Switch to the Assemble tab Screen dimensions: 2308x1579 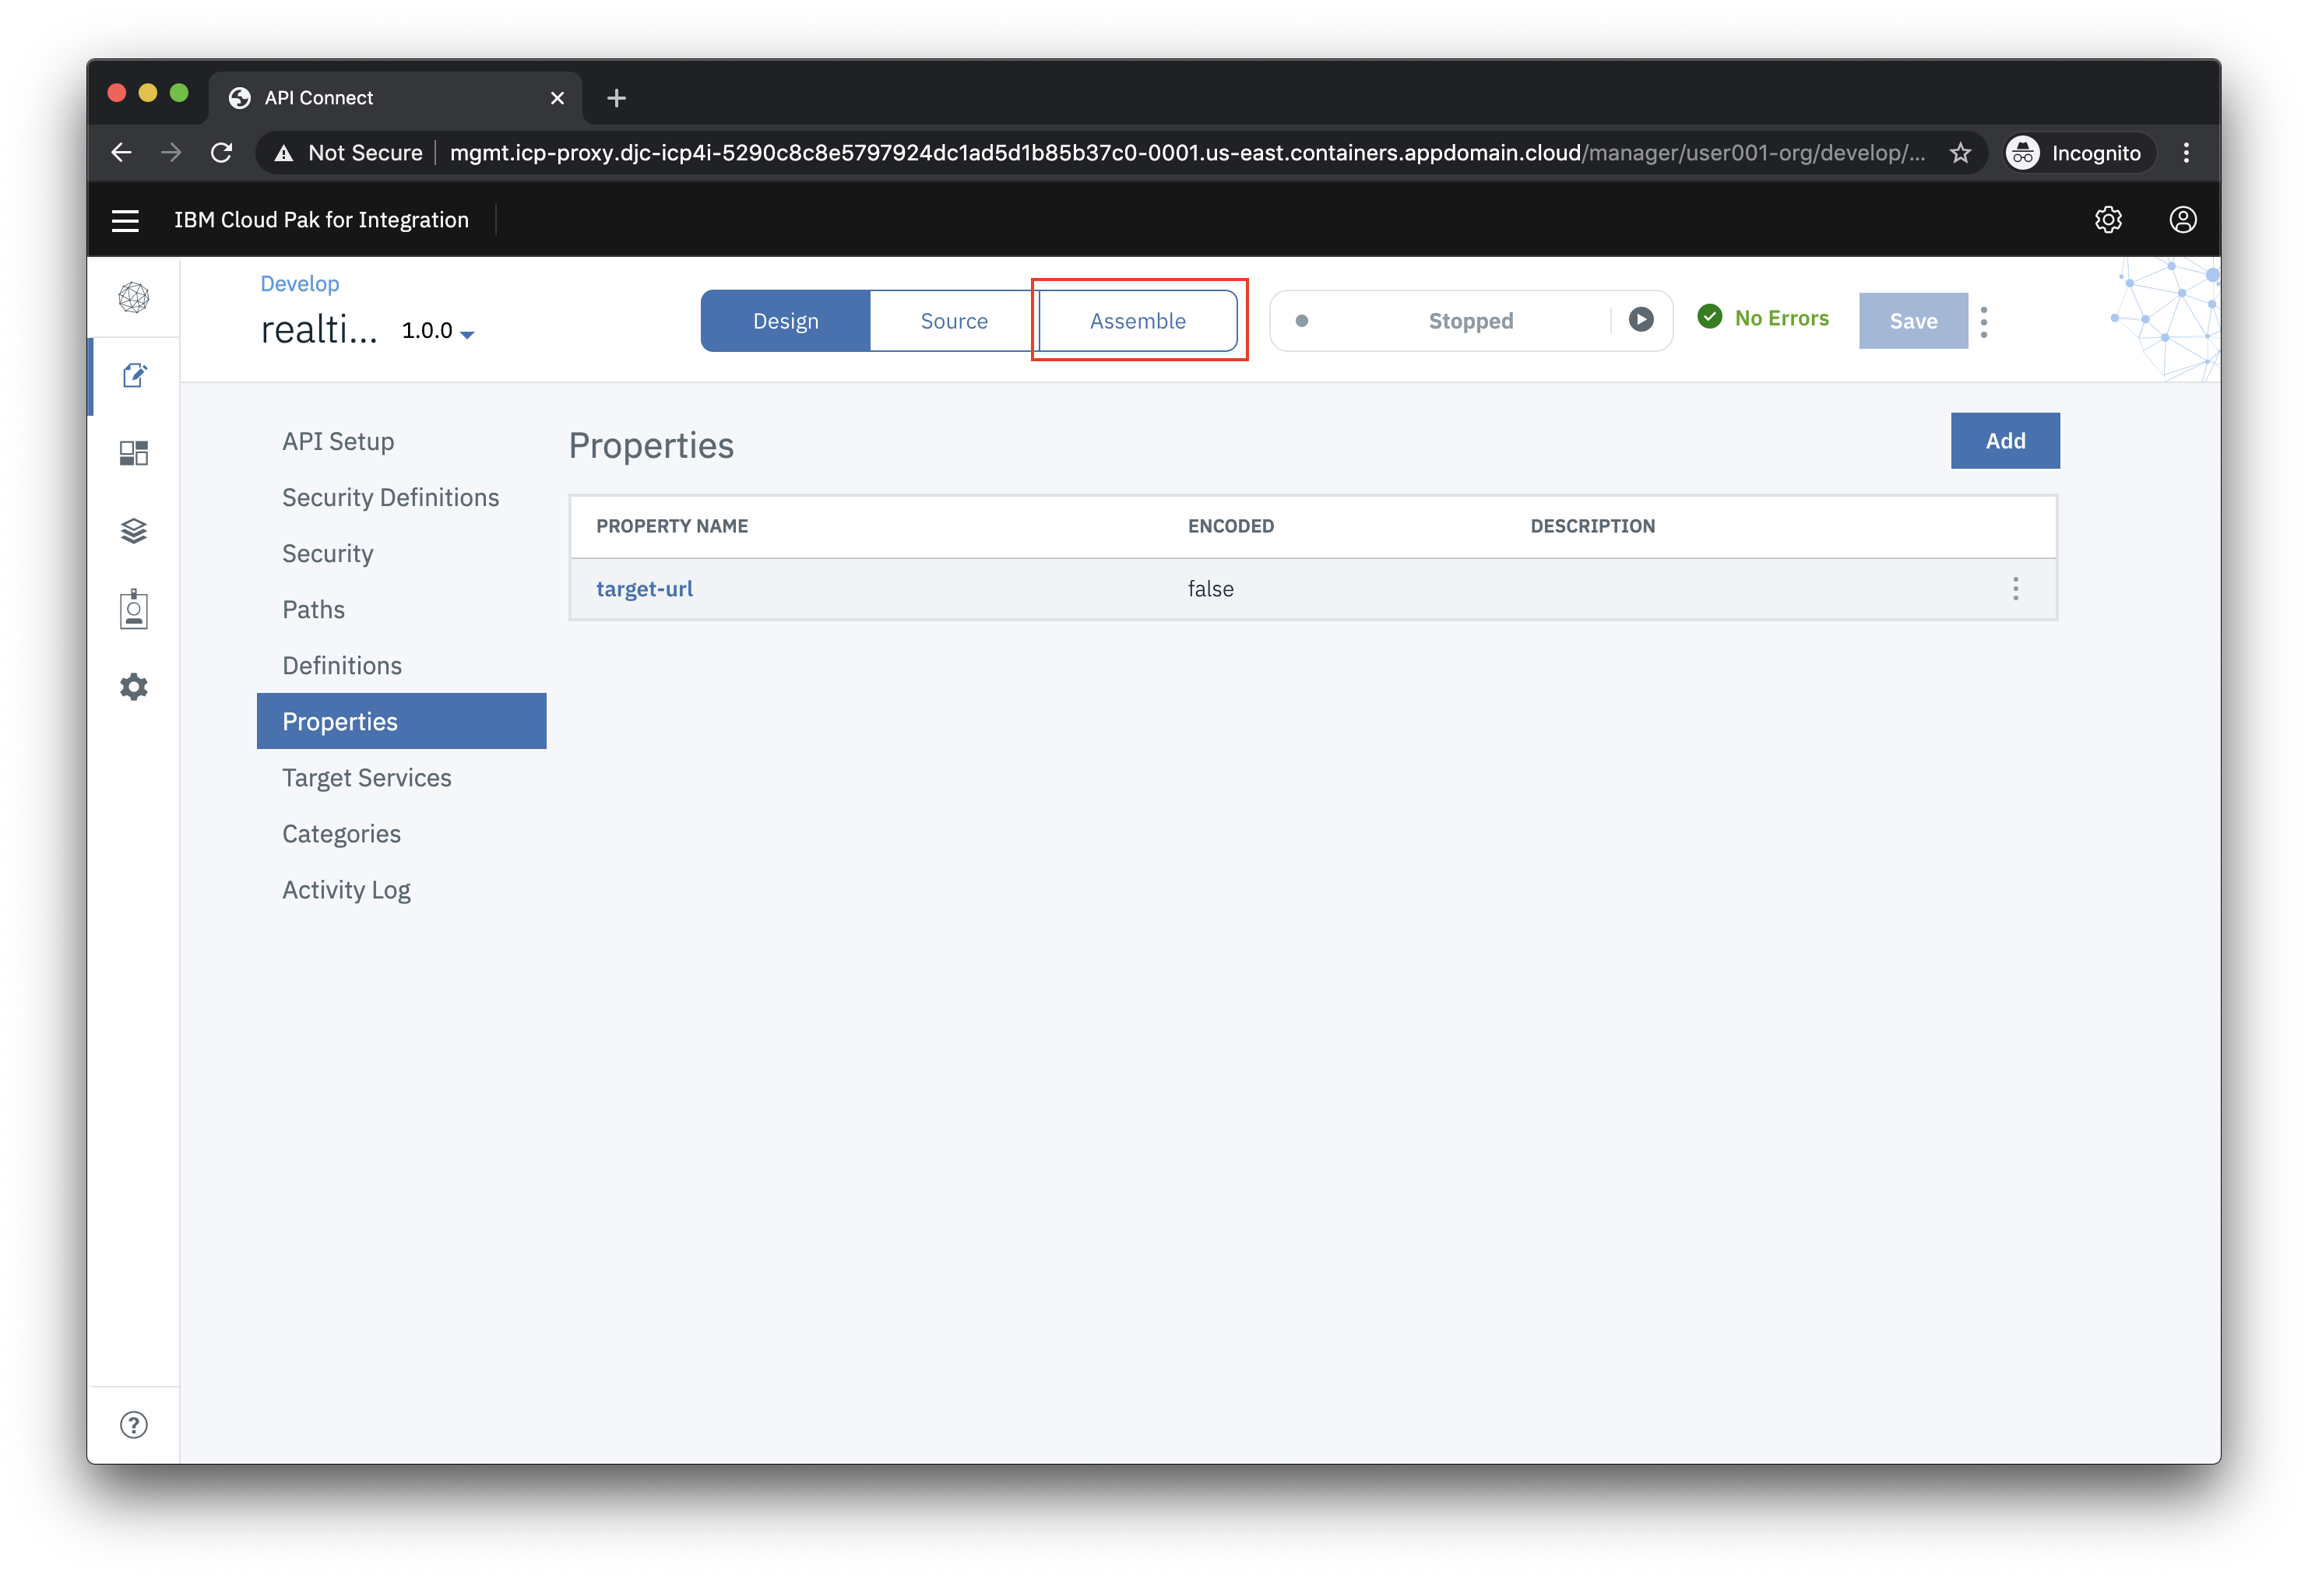click(x=1137, y=321)
